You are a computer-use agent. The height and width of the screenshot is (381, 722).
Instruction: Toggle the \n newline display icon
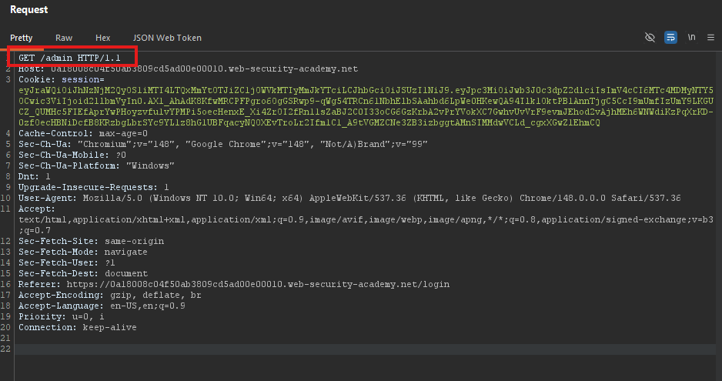(691, 37)
